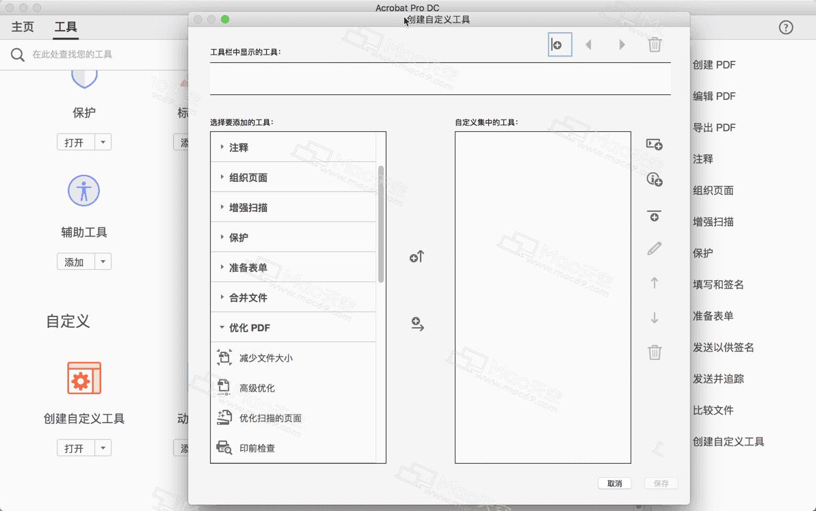
Task: Expand the 注释 tool category
Action: (x=222, y=146)
